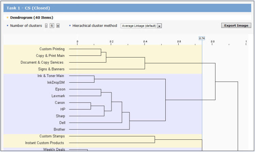
Task: Select the Brother label
Action: (59, 130)
